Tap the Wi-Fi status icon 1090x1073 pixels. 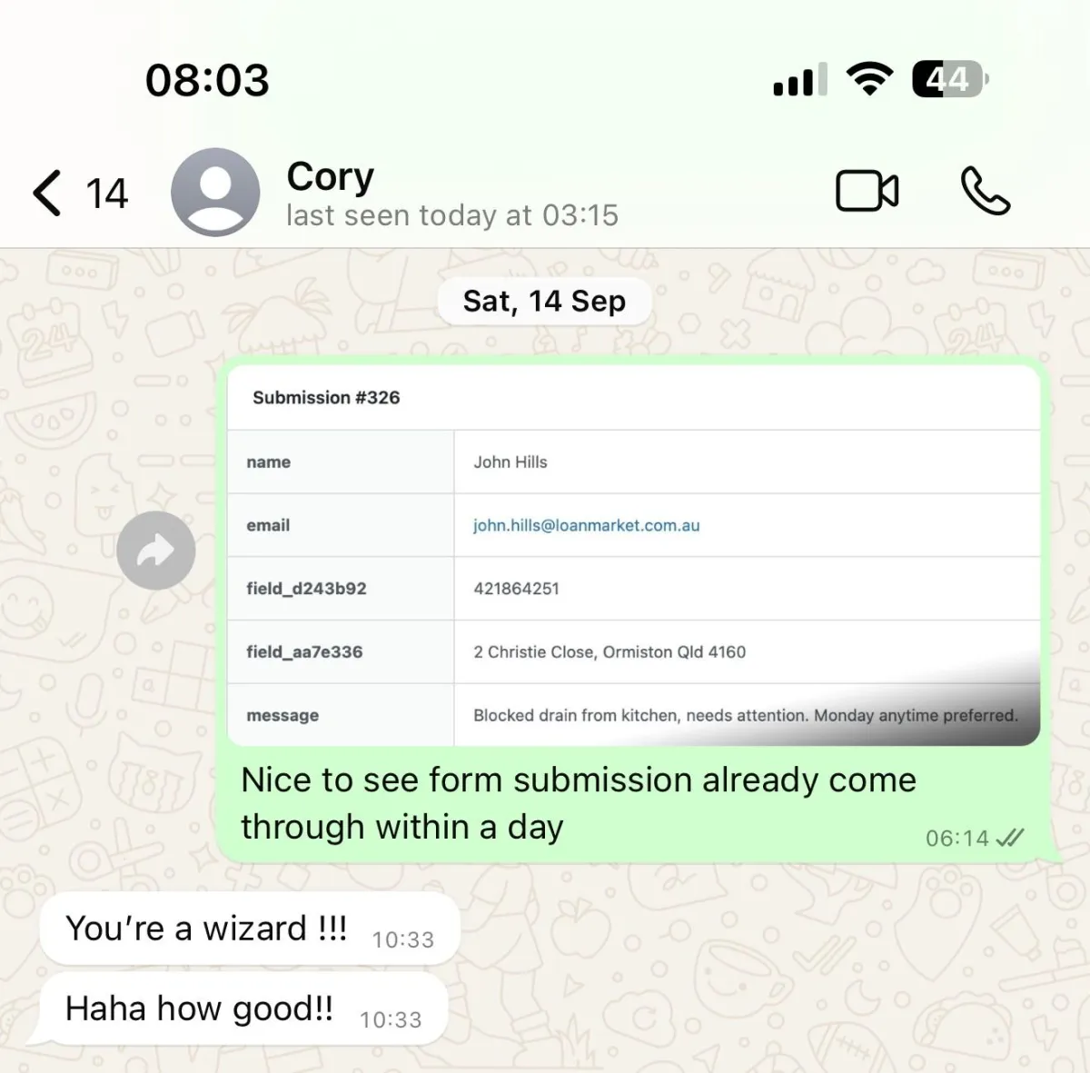[869, 79]
